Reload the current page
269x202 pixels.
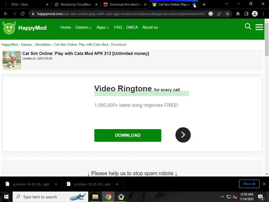(x=23, y=14)
